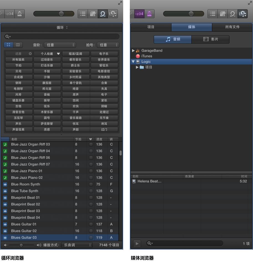Click the active browsers icon in right toolbar
This screenshot has height=263, width=253.
click(243, 14)
